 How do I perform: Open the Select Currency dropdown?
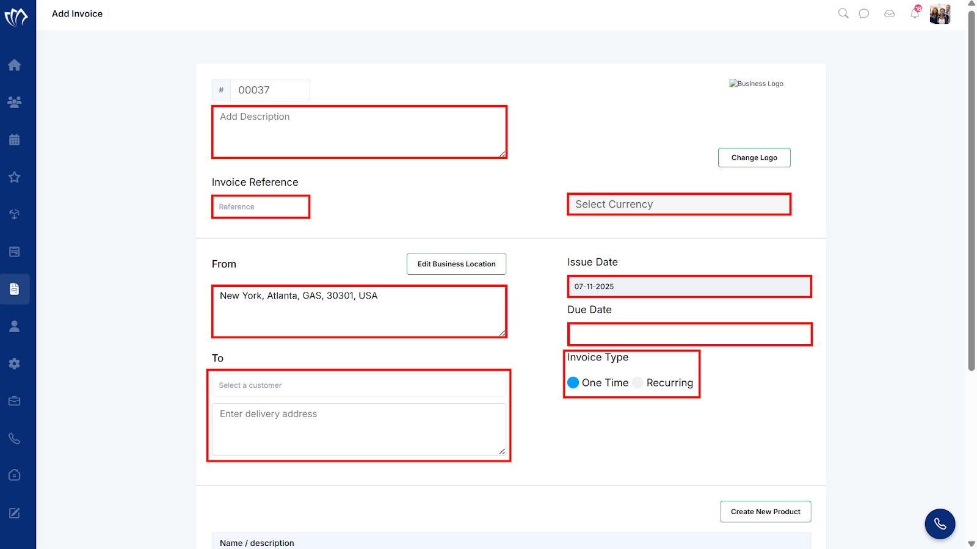679,204
